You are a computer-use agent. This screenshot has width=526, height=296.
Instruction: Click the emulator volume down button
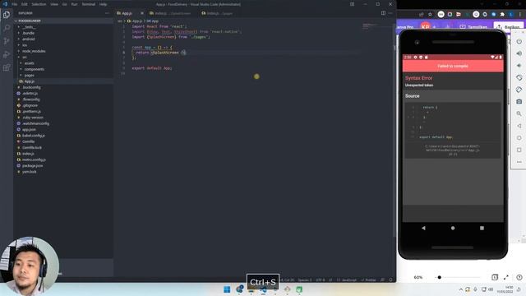519,66
